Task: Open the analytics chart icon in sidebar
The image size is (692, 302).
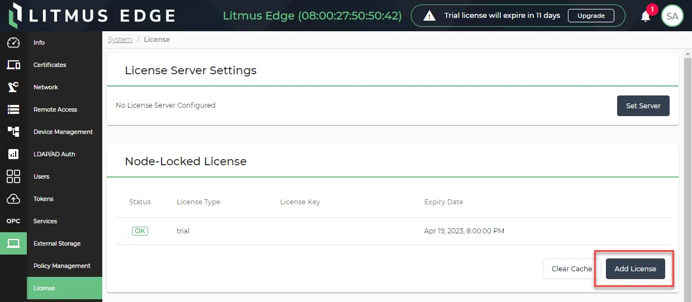Action: [13, 154]
